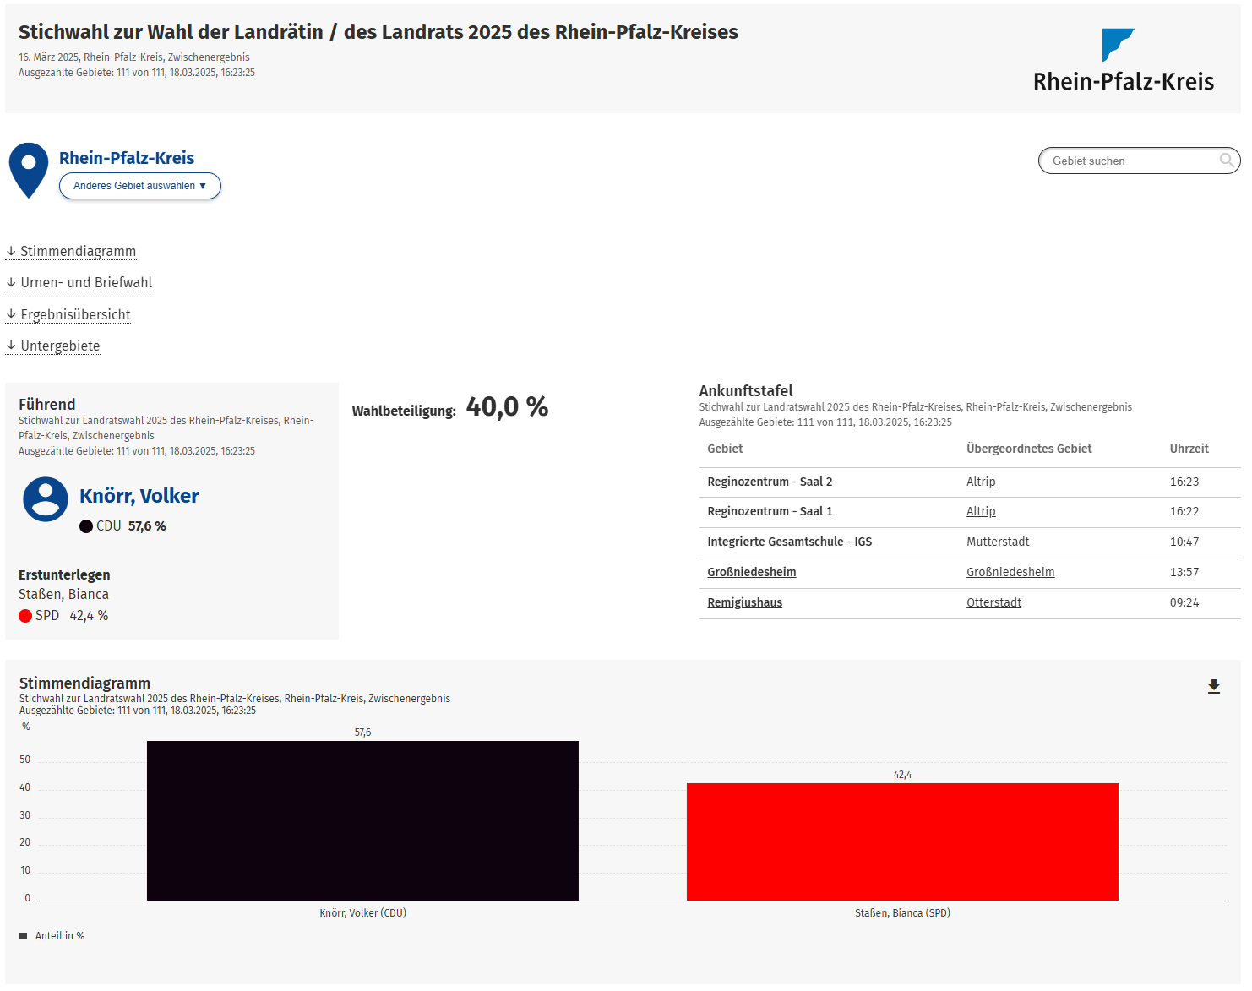
Task: Click the 13:57 time cell
Action: [x=1184, y=572]
